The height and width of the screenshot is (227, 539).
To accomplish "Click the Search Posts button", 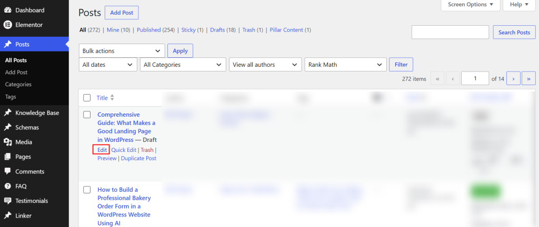I will coord(514,32).
